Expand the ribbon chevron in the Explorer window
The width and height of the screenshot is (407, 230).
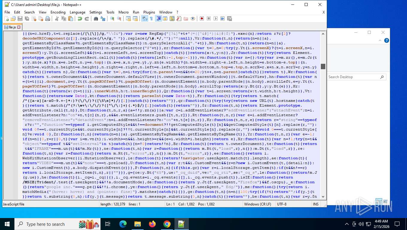coord(380,40)
